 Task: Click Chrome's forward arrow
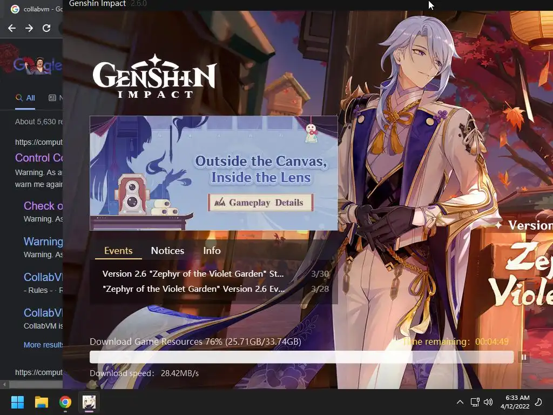point(29,28)
